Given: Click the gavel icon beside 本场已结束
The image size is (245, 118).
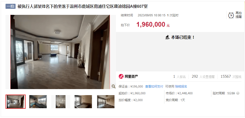Looking at the screenshot, I should 167,37.
